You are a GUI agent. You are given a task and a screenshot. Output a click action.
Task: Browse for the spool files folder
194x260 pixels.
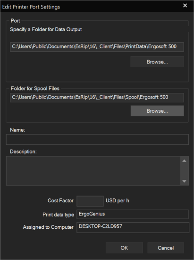[x=157, y=111]
